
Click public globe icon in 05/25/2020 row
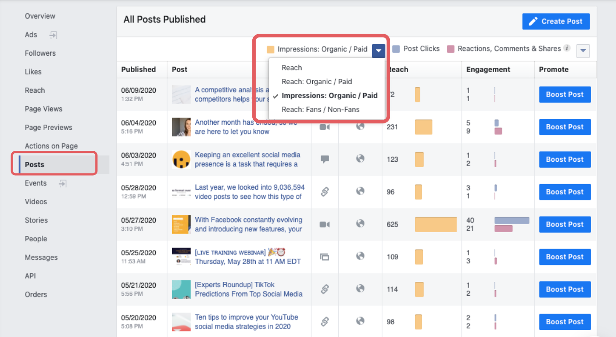pyautogui.click(x=360, y=256)
